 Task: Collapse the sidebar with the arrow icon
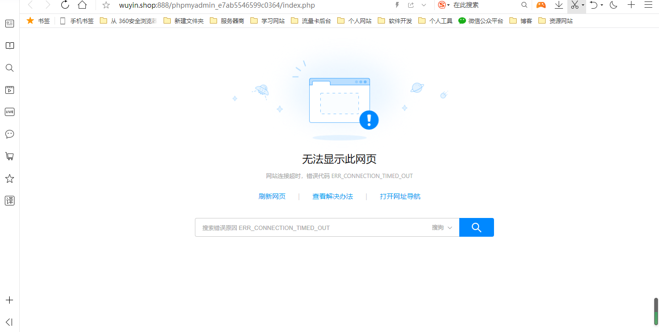(x=9, y=322)
